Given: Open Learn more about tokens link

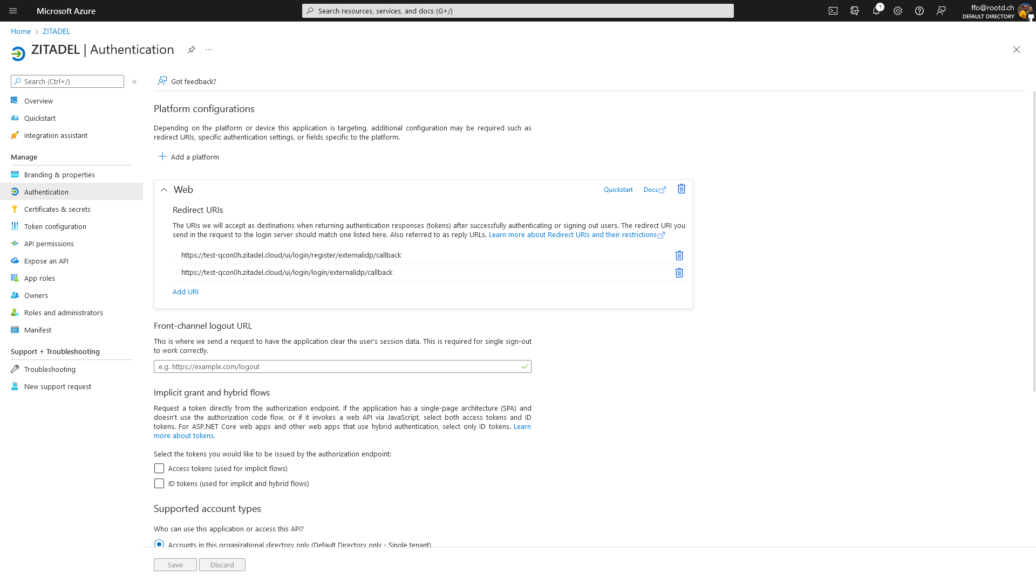Looking at the screenshot, I should tap(183, 435).
